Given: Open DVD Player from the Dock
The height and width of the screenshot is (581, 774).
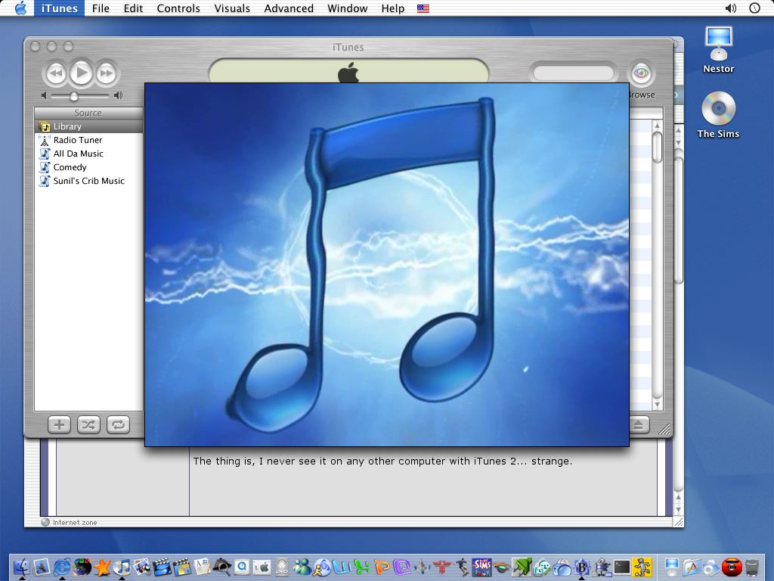Looking at the screenshot, I should (282, 567).
